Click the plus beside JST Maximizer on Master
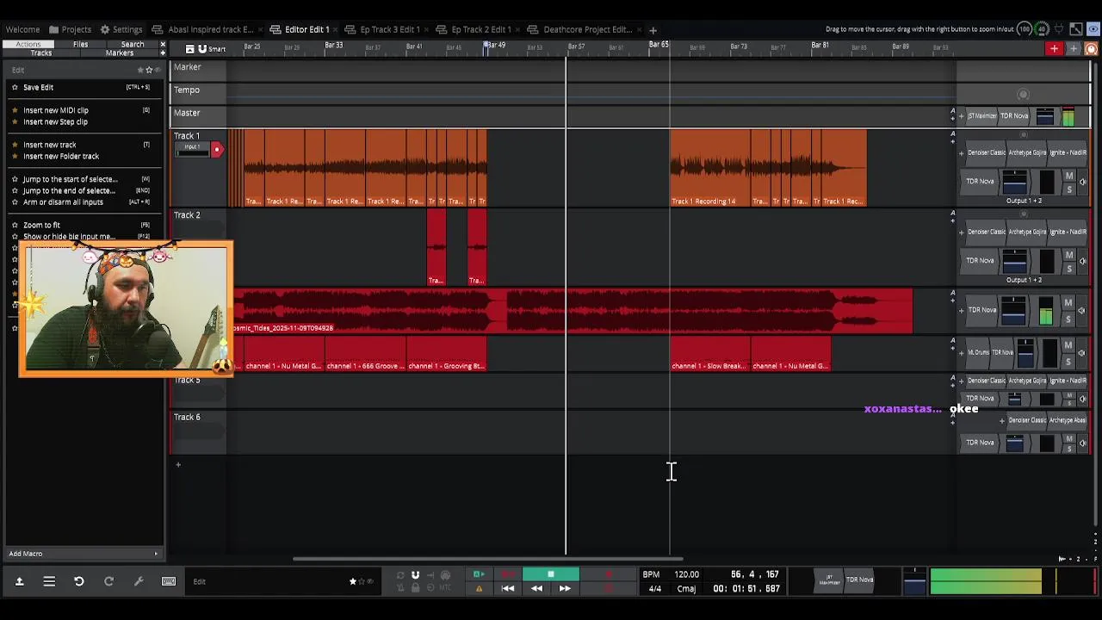The image size is (1102, 620). (962, 116)
